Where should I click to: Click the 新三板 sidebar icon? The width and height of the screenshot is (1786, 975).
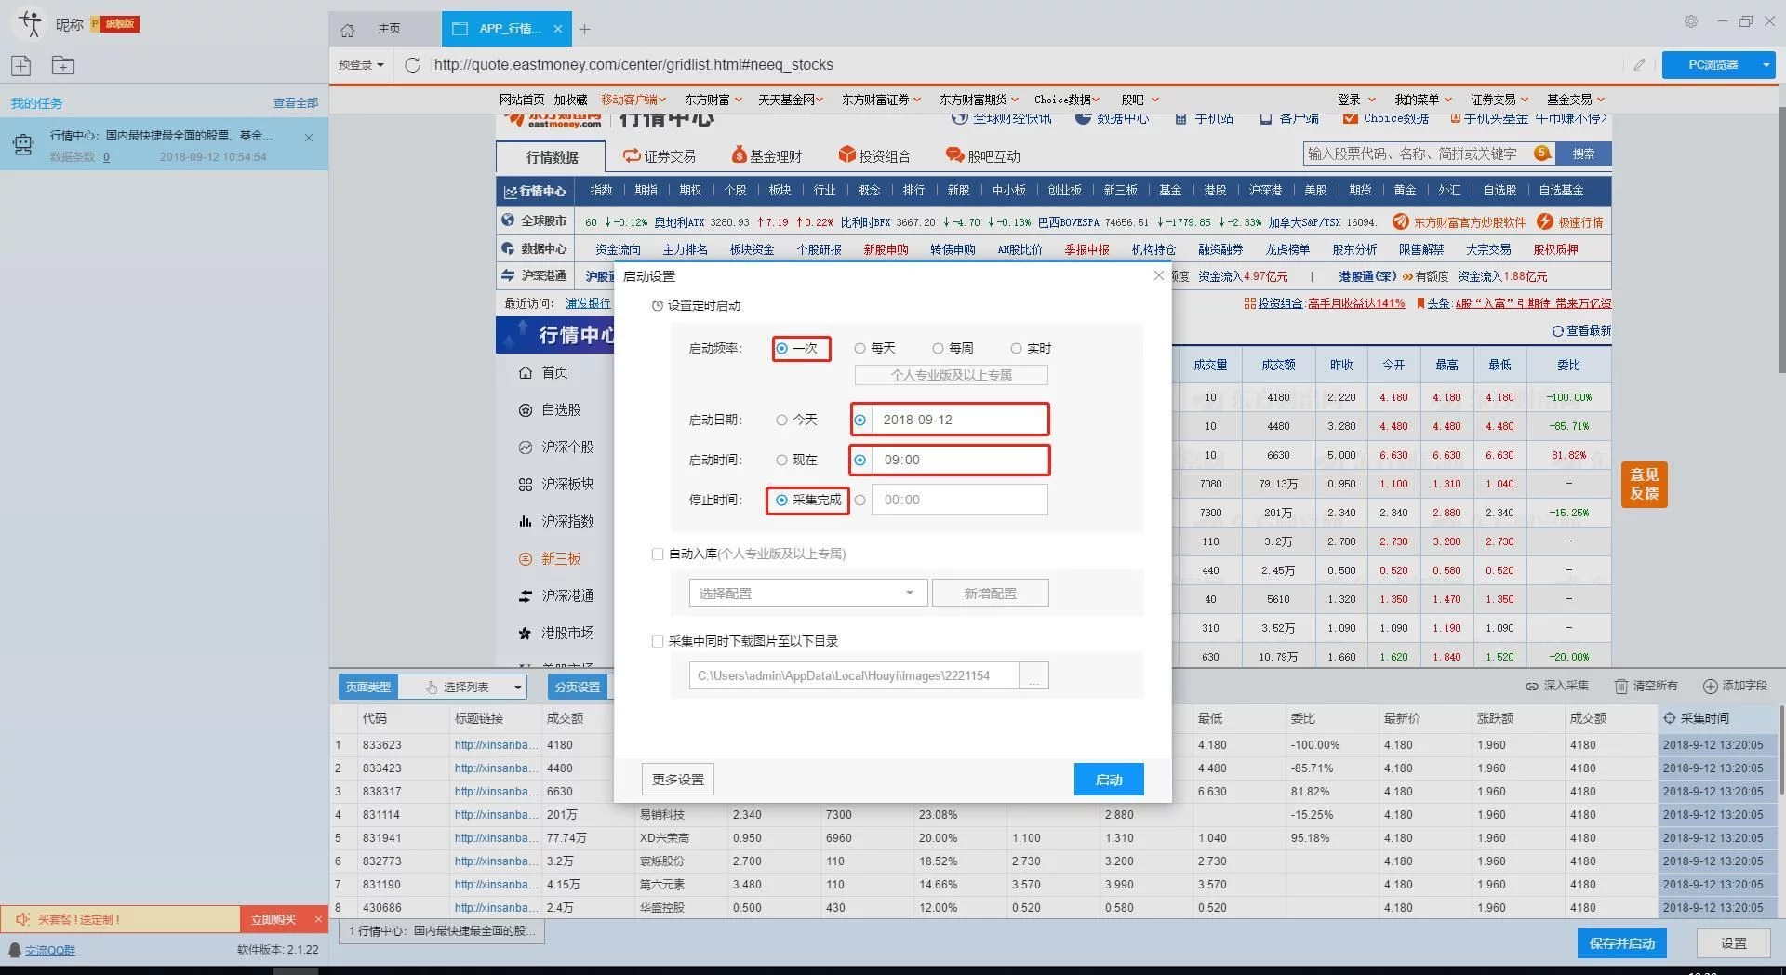pyautogui.click(x=526, y=558)
